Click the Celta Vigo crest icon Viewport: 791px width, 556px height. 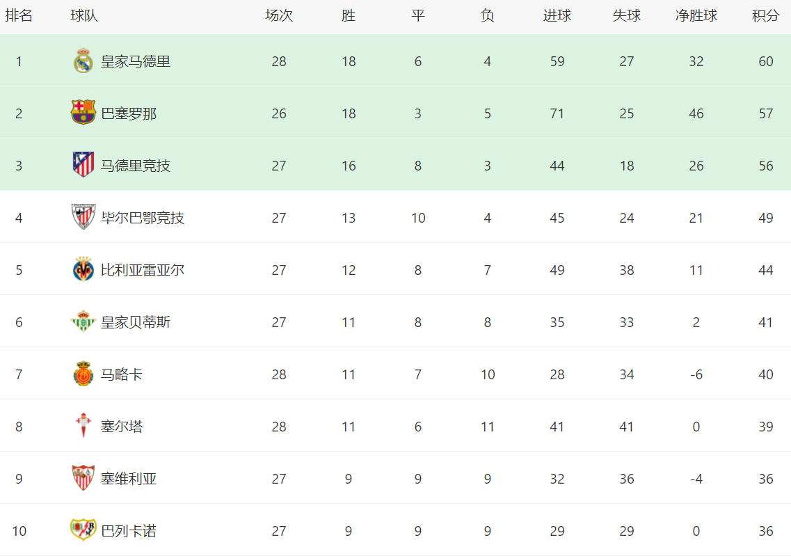(x=83, y=425)
